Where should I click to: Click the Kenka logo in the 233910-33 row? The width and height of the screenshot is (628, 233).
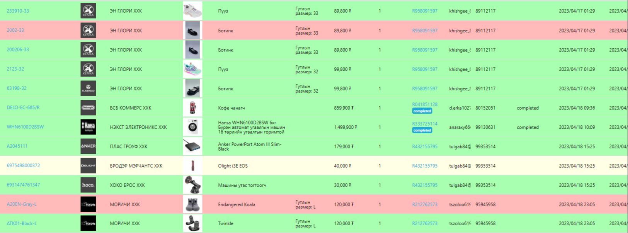point(88,11)
